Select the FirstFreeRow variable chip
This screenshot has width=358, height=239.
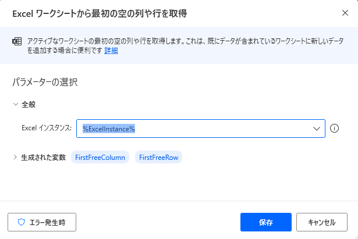(x=159, y=158)
